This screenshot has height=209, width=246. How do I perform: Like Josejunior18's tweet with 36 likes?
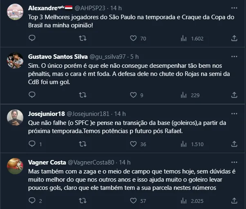pyautogui.click(x=133, y=144)
